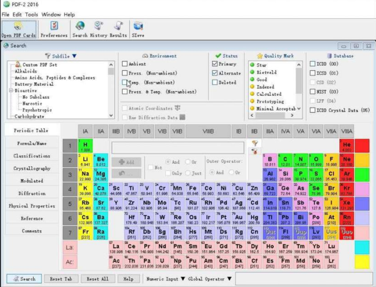The width and height of the screenshot is (376, 287).
Task: Check the ICSD (01) database checkbox
Action: tap(313, 73)
